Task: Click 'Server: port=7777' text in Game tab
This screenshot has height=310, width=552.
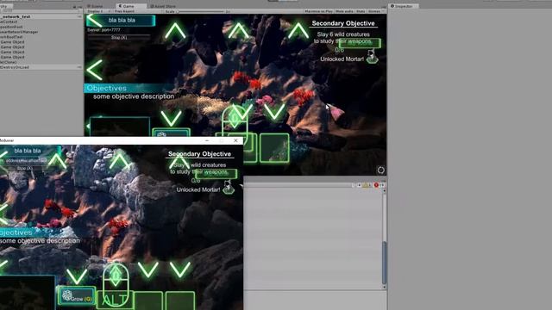Action: (103, 30)
